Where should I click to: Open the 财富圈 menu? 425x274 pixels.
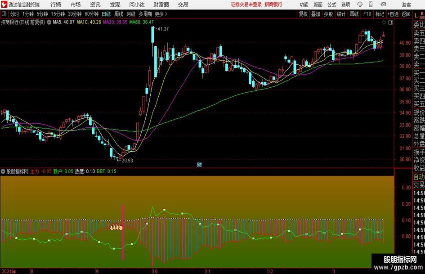161,4
